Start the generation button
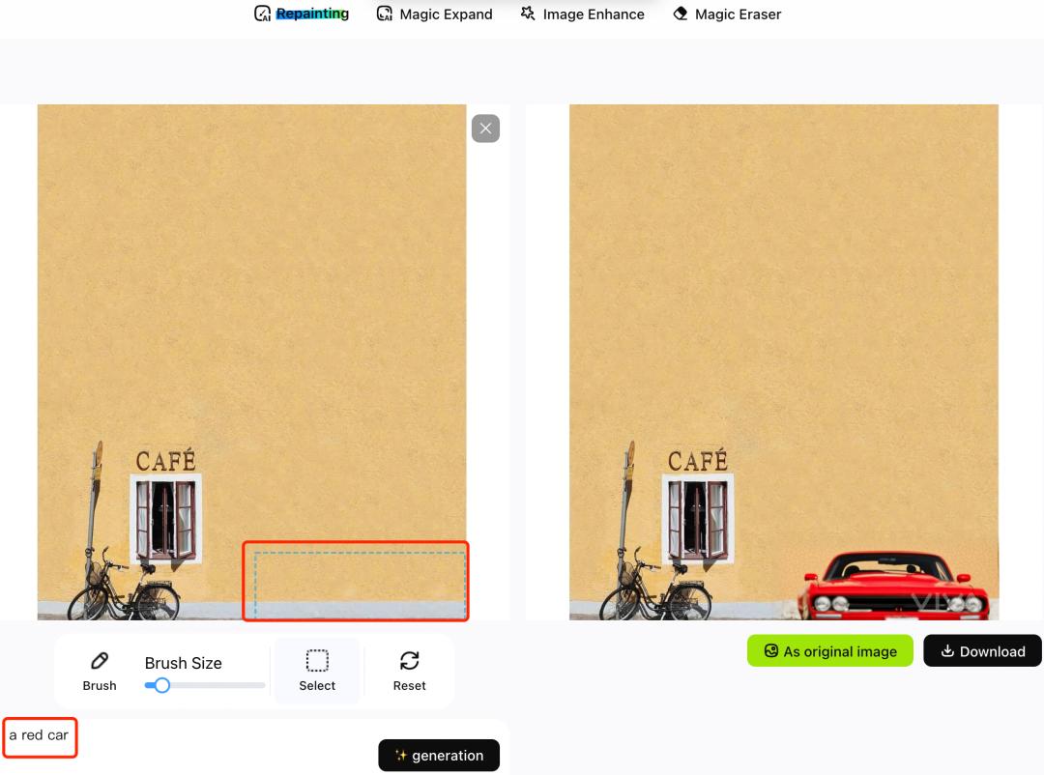The height and width of the screenshot is (775, 1044). tap(439, 755)
